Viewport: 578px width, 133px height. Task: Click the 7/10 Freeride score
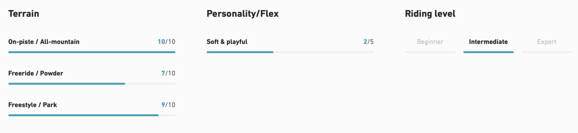[168, 73]
